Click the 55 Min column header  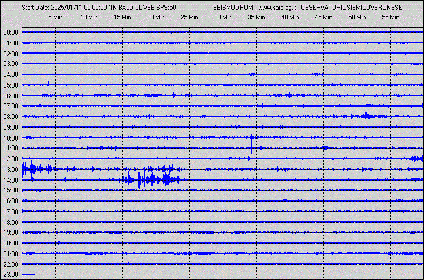(390, 17)
